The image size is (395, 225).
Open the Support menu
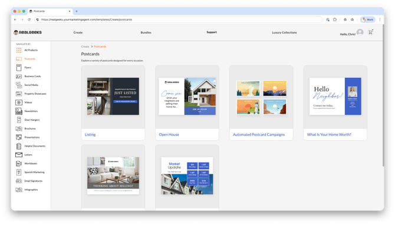coord(212,32)
